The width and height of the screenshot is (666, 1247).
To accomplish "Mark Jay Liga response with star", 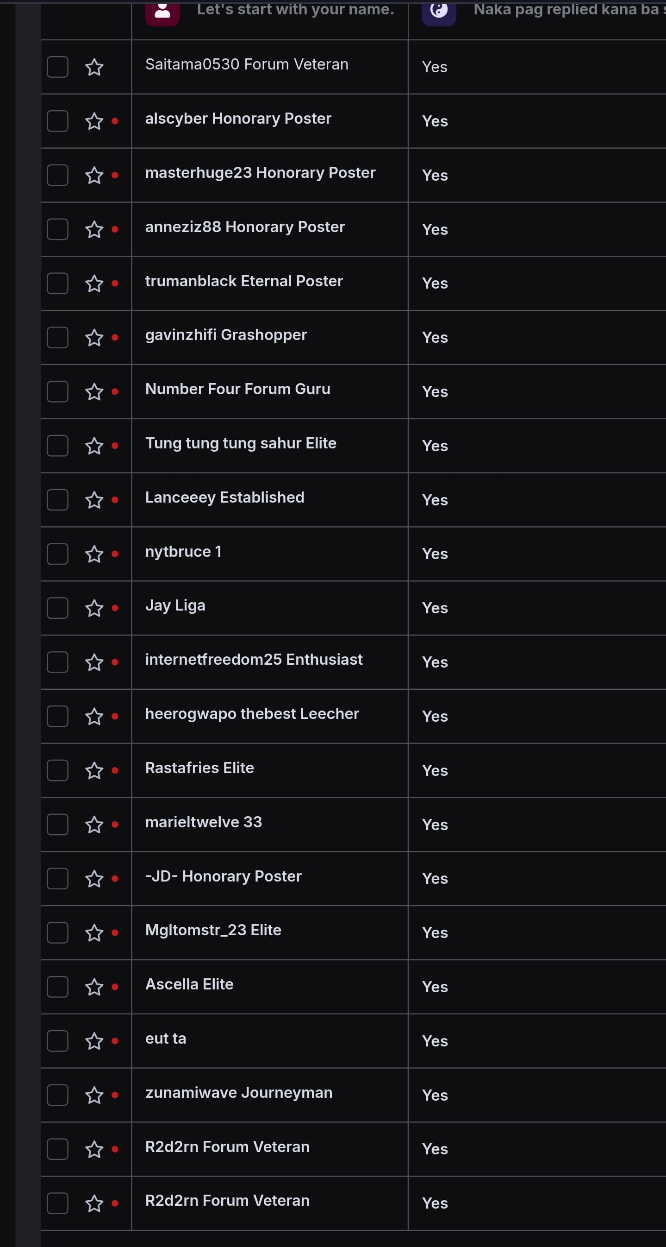I will pos(94,608).
